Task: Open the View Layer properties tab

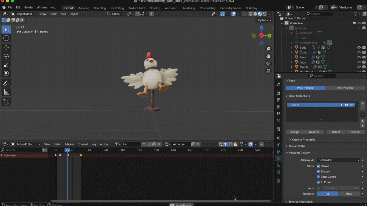Action: pyautogui.click(x=278, y=106)
